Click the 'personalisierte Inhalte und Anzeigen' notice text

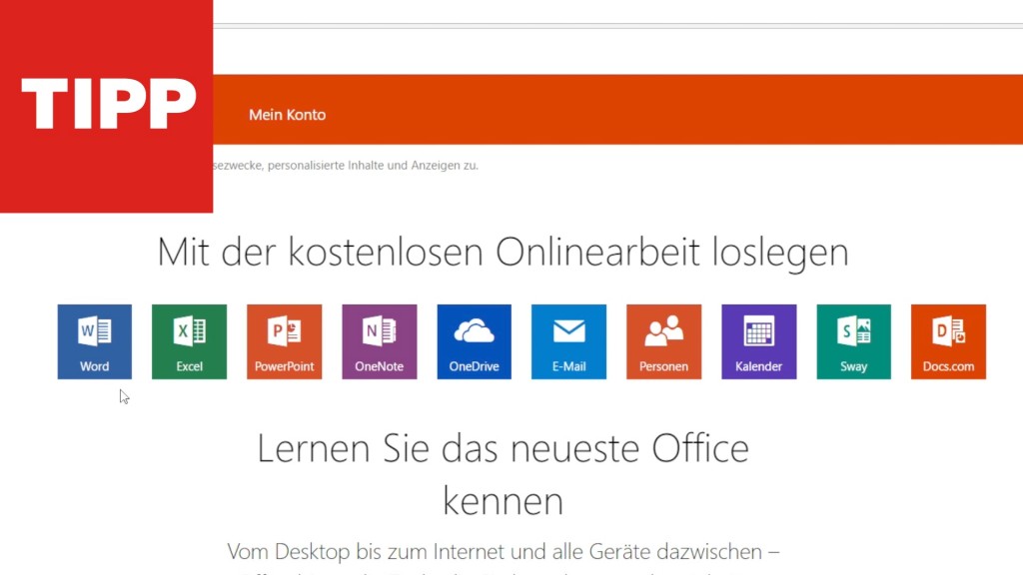tap(346, 166)
